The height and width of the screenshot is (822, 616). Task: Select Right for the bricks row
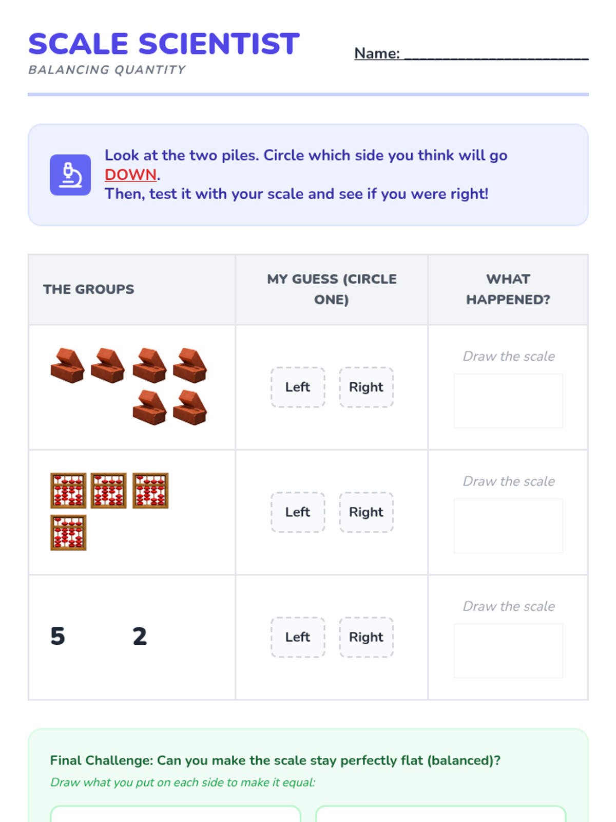coord(366,387)
